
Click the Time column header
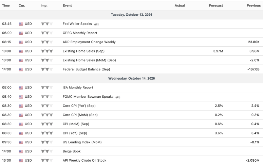pos(6,5)
